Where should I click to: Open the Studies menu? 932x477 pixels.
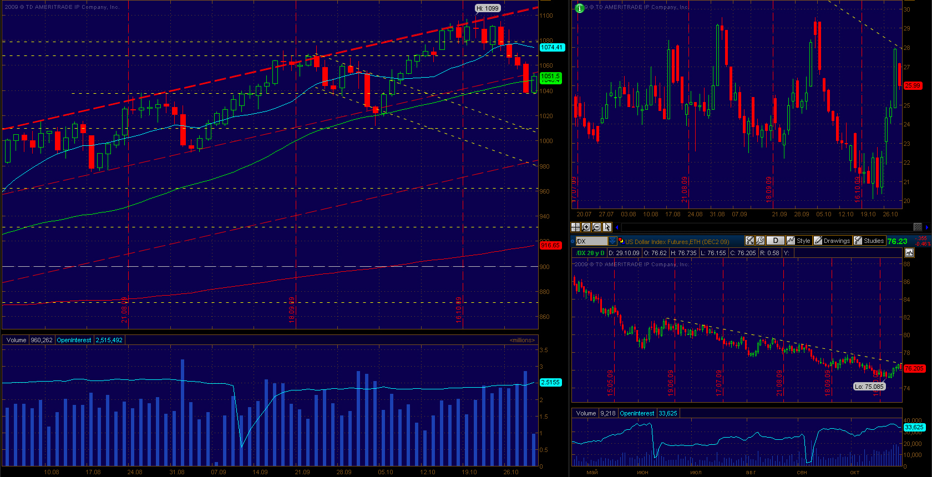[x=869, y=241]
